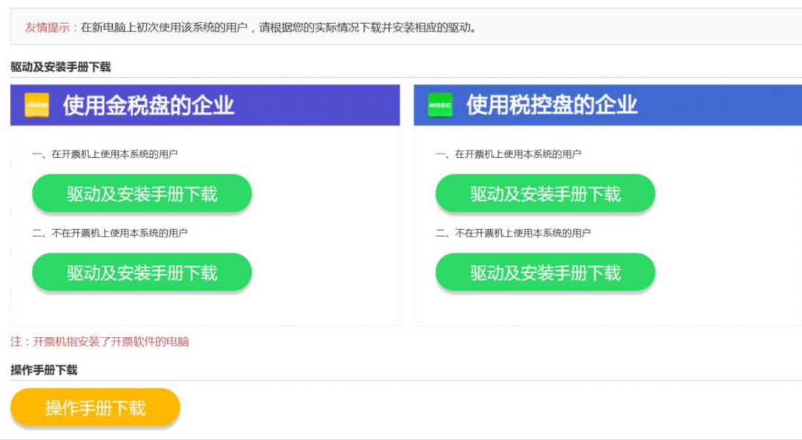Click the yellow Aisino 金税盘 icon

[x=37, y=105]
